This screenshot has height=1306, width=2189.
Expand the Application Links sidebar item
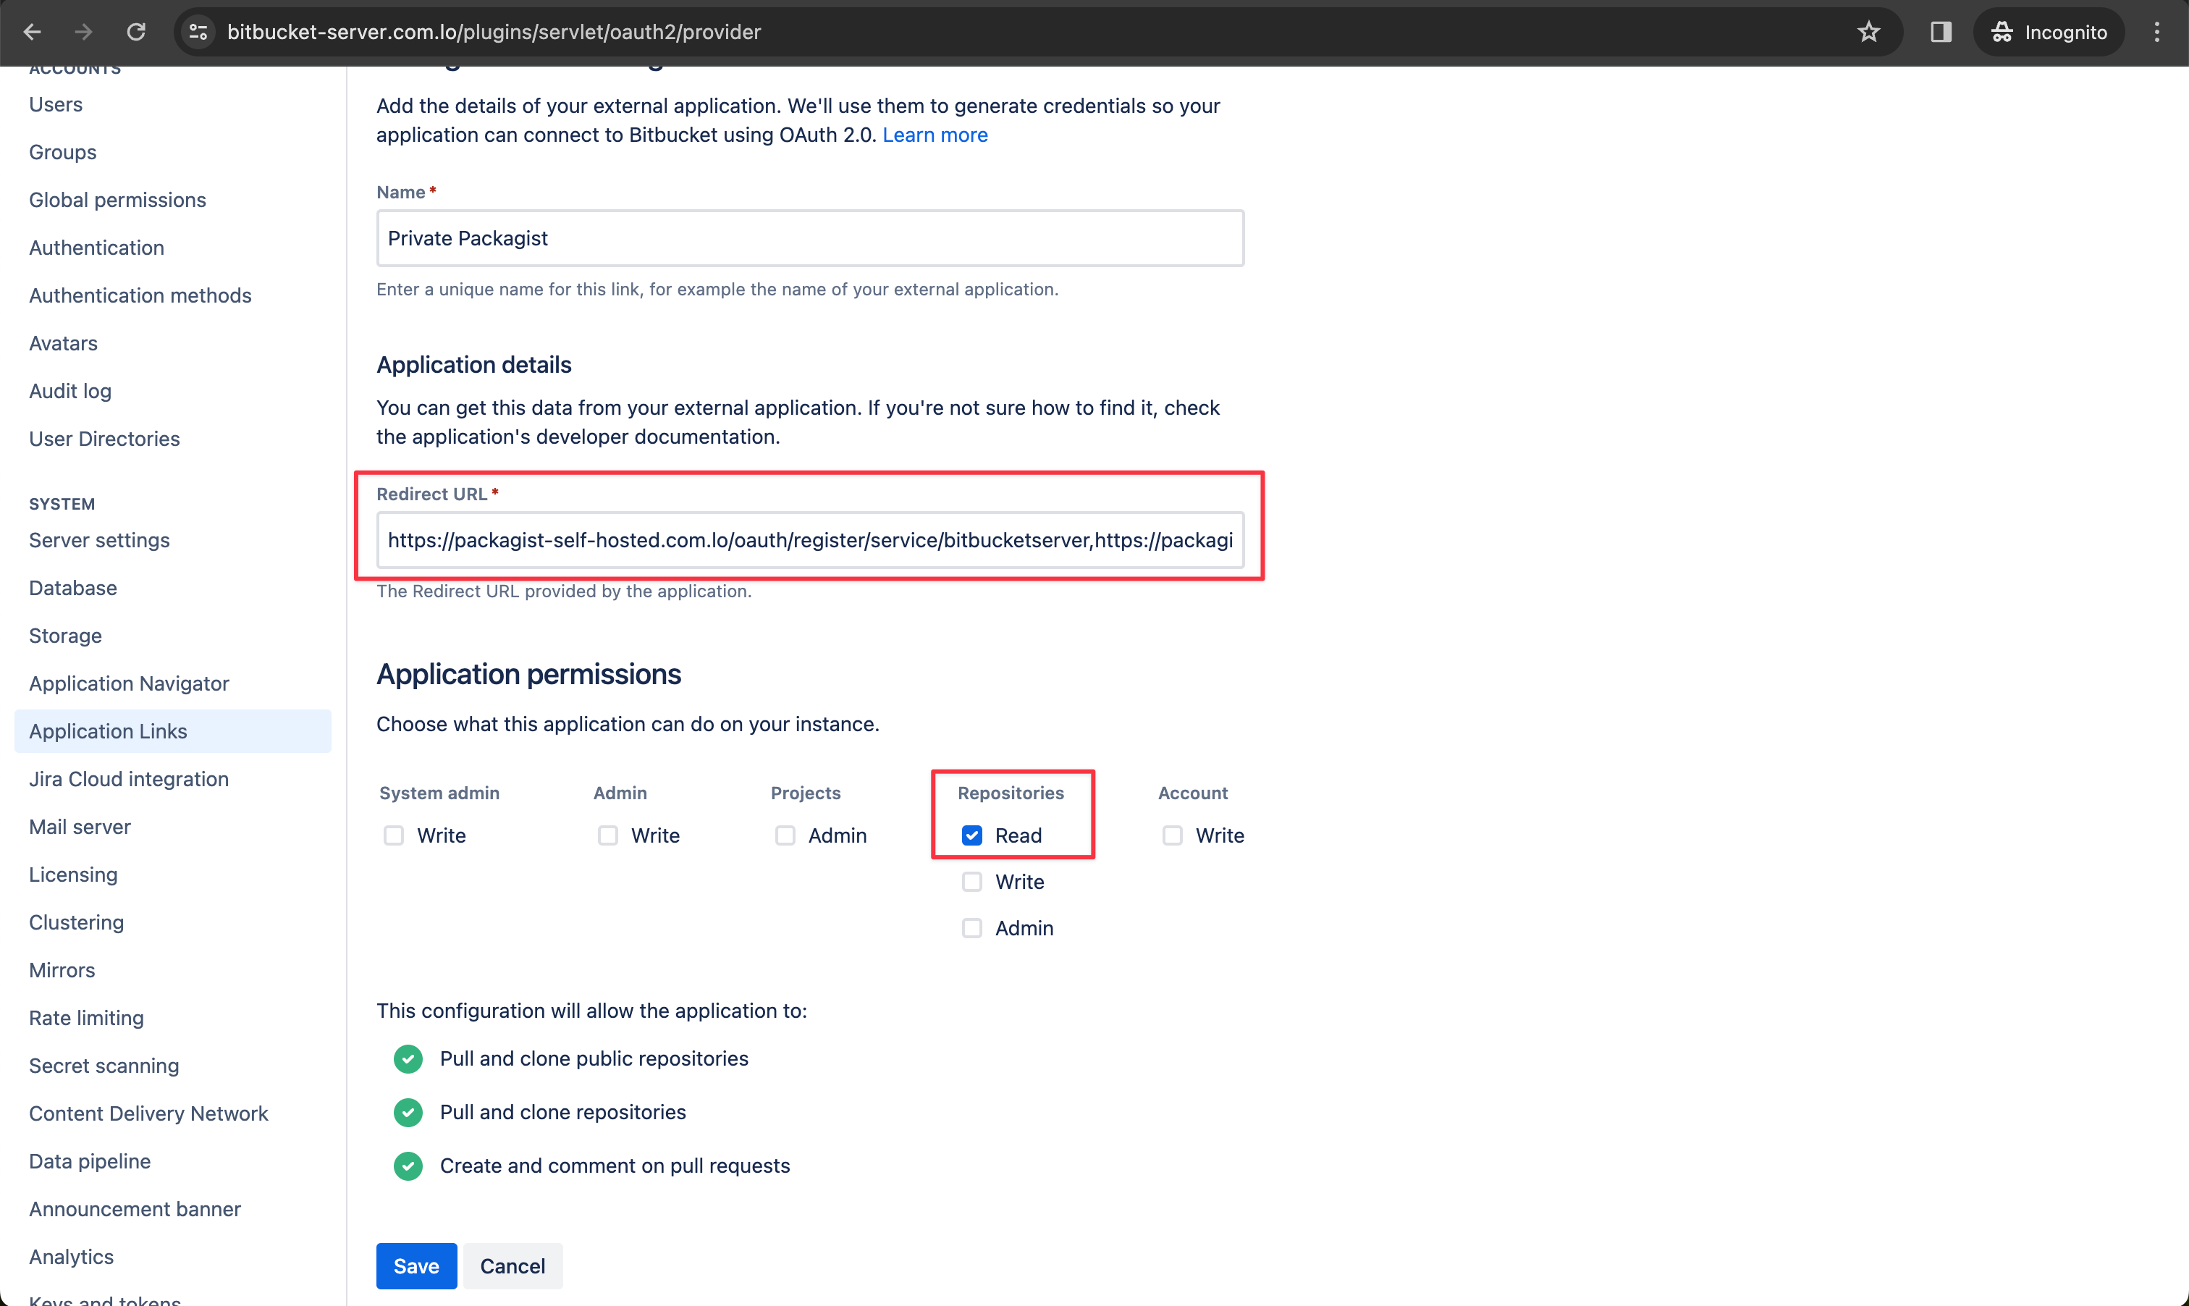pyautogui.click(x=107, y=730)
